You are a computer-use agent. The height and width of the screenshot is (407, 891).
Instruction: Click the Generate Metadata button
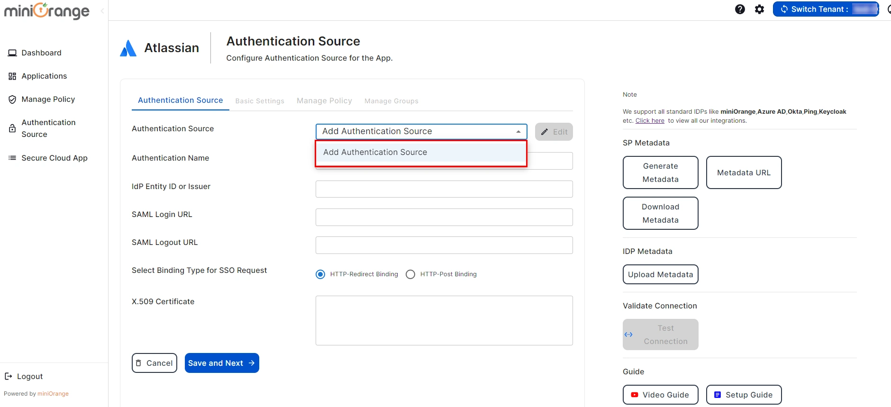coord(661,172)
